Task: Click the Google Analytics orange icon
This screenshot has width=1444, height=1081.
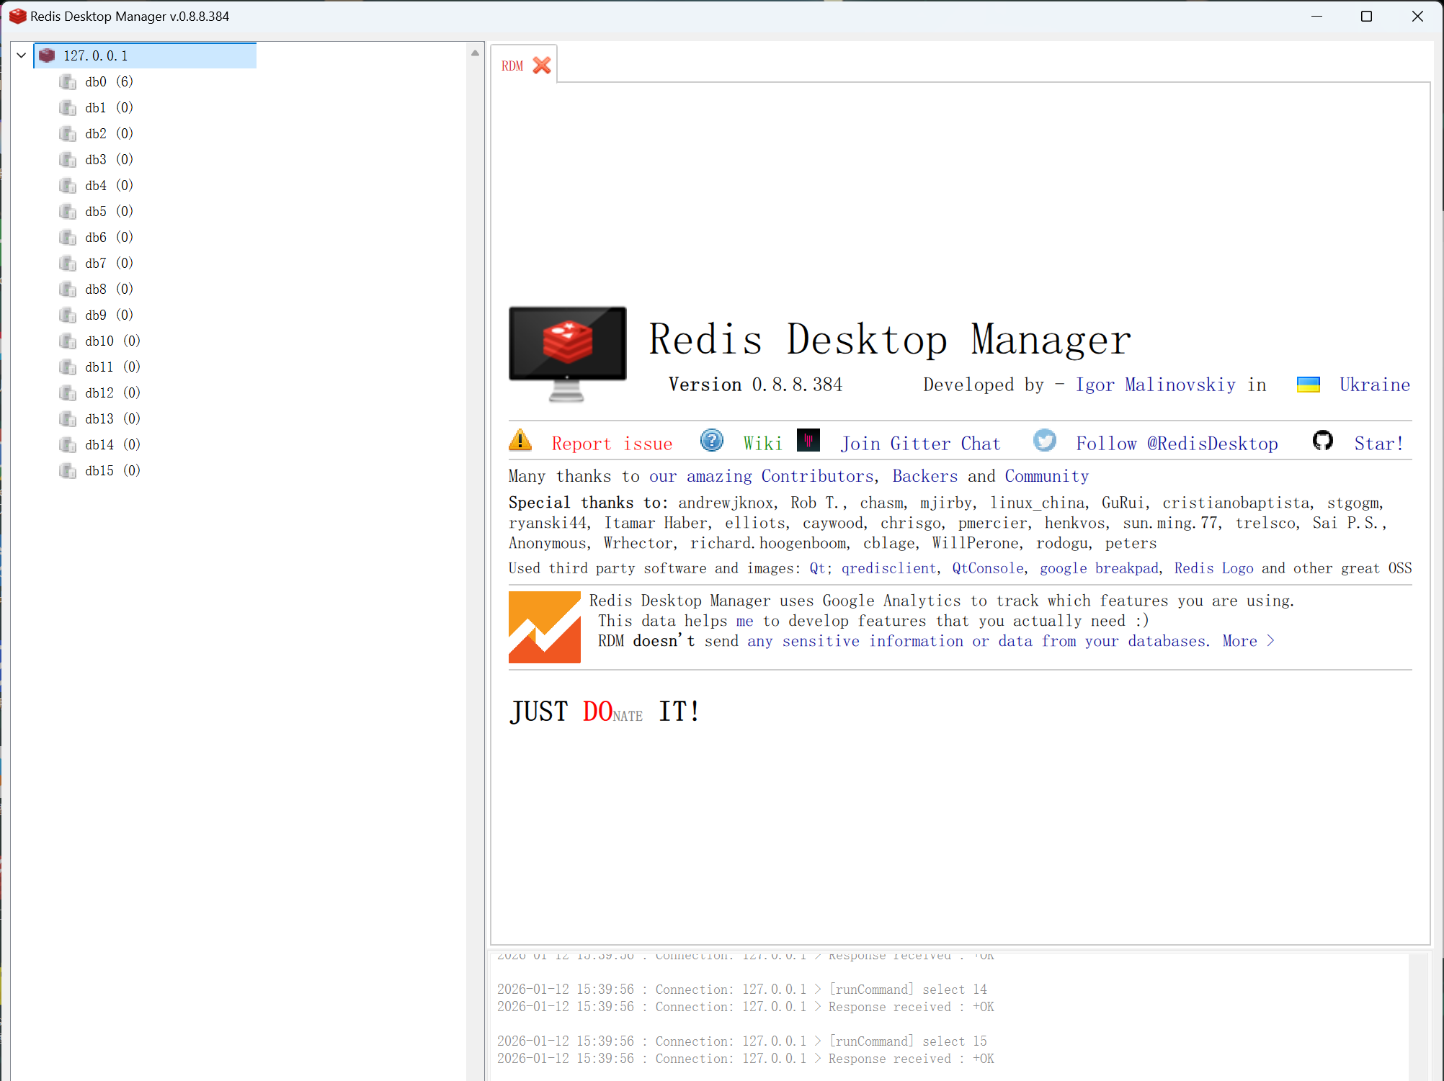Action: pyautogui.click(x=545, y=627)
